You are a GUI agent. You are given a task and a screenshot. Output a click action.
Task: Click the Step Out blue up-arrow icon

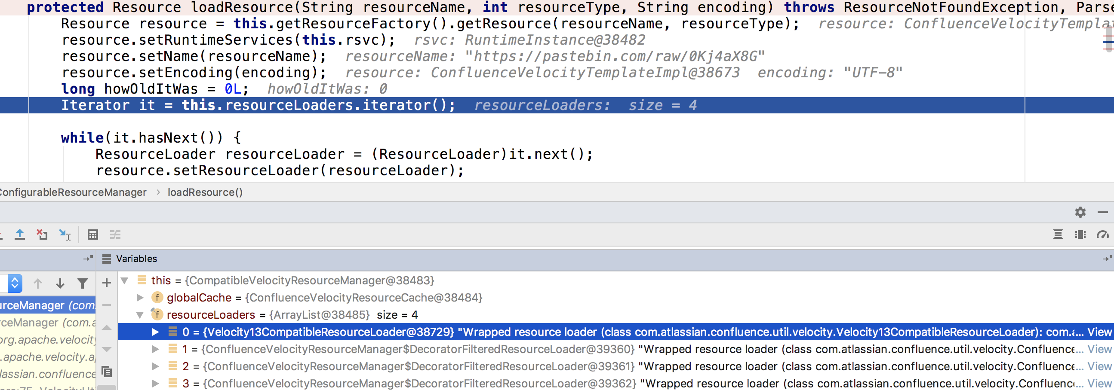19,235
